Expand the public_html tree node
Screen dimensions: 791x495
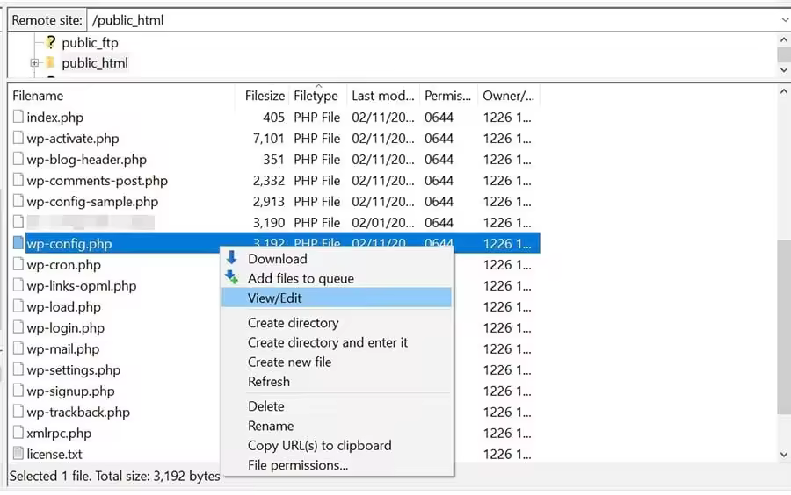coord(34,63)
